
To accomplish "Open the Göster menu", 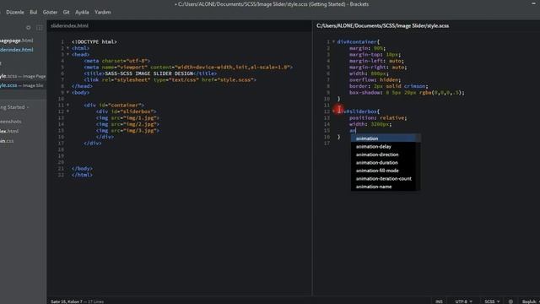I will coord(50,12).
